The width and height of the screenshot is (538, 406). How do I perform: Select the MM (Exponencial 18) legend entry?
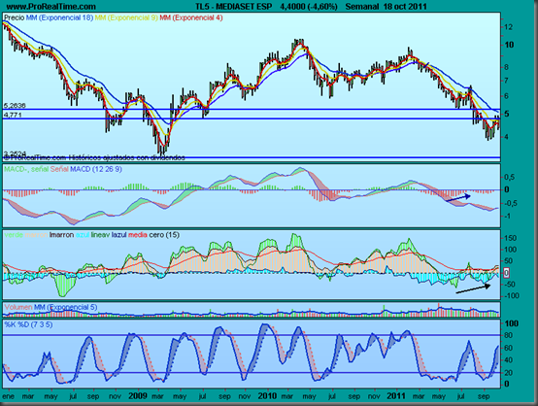coord(59,17)
